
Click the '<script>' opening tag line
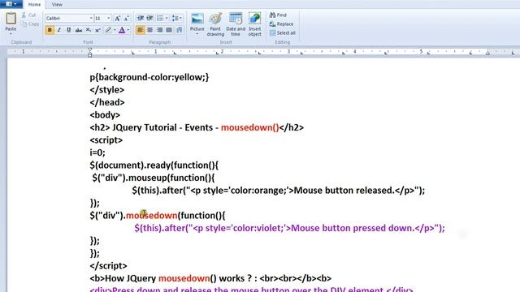pyautogui.click(x=106, y=140)
